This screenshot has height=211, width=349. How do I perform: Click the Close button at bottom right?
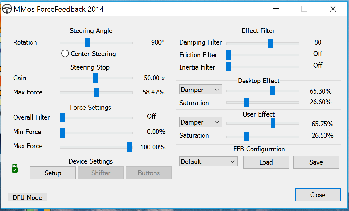coord(318,195)
